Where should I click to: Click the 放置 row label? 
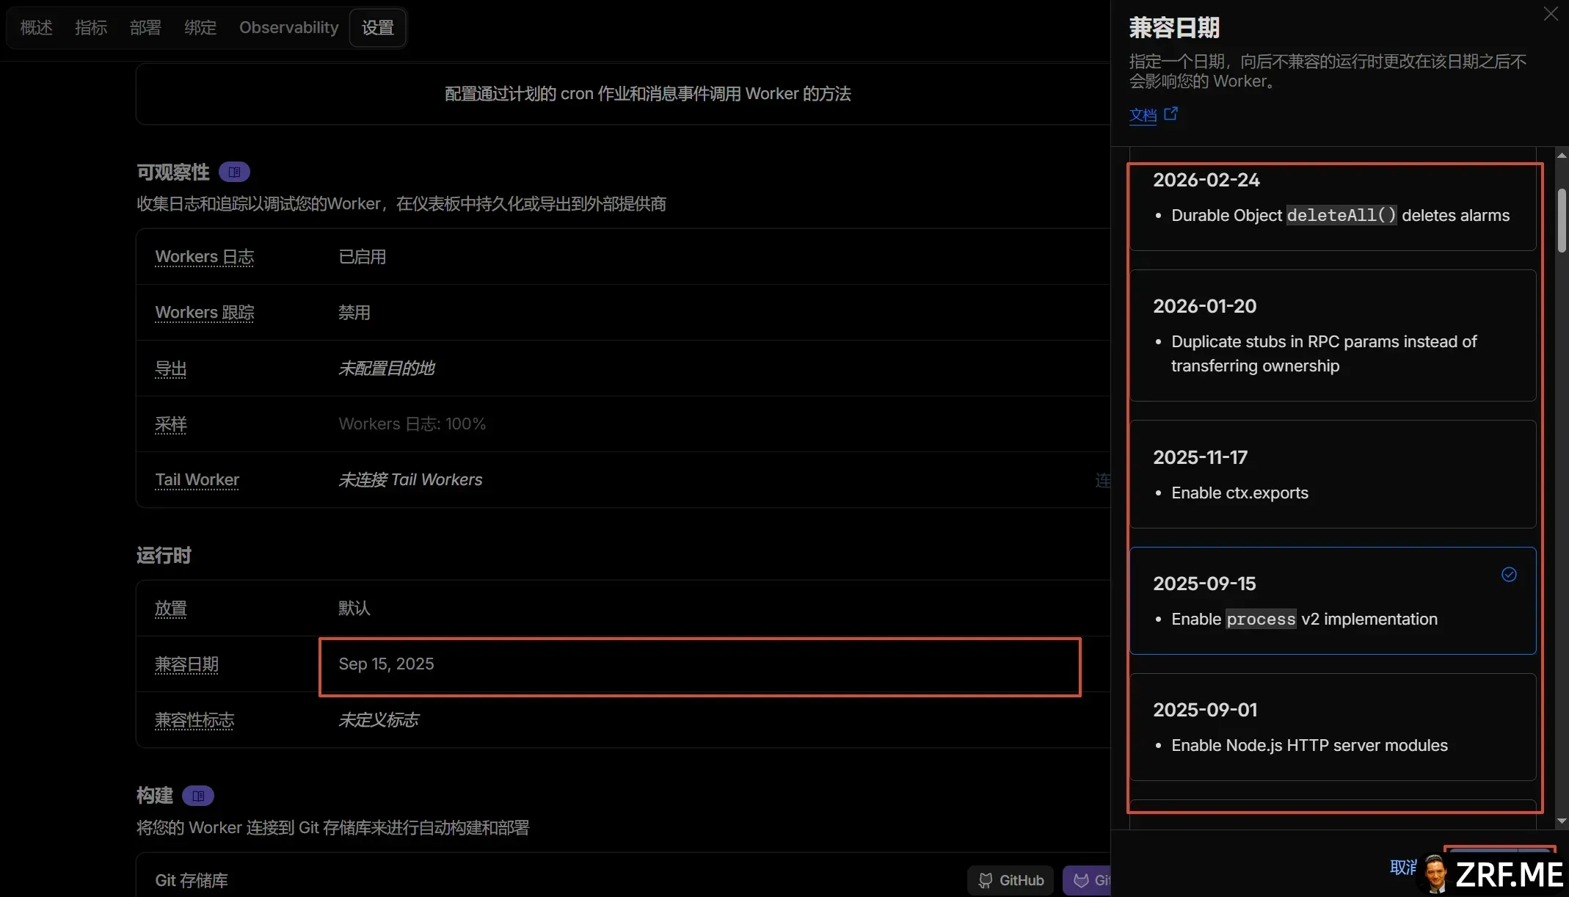coord(171,609)
